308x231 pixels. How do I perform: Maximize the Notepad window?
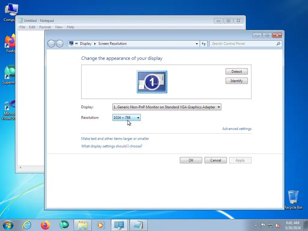(x=228, y=21)
